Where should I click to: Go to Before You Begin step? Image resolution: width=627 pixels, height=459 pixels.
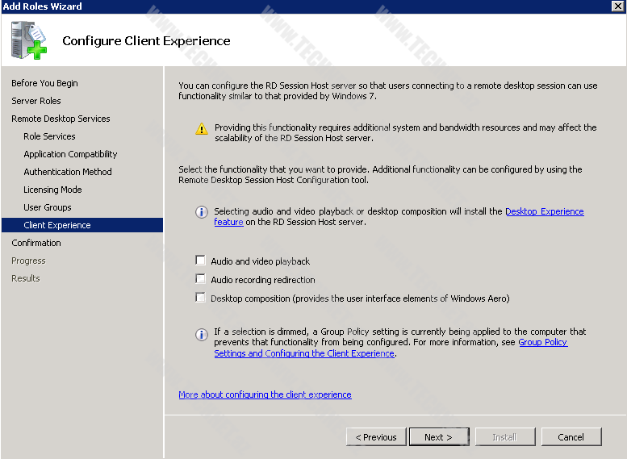[x=44, y=83]
